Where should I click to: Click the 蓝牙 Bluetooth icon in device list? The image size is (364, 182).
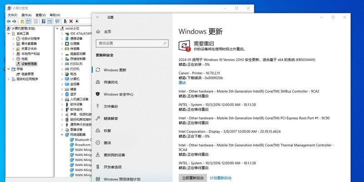coord(67,94)
